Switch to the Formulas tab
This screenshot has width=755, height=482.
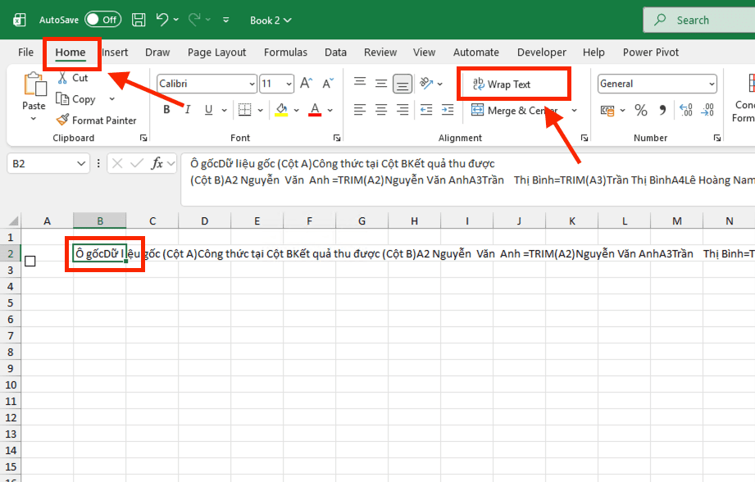pyautogui.click(x=285, y=52)
